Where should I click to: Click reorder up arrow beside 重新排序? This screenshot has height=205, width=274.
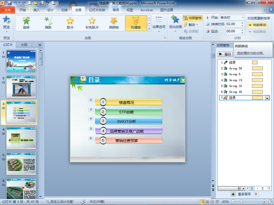233,194
